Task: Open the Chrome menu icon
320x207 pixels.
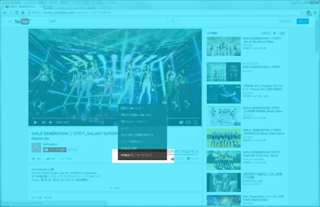Action: (x=315, y=13)
